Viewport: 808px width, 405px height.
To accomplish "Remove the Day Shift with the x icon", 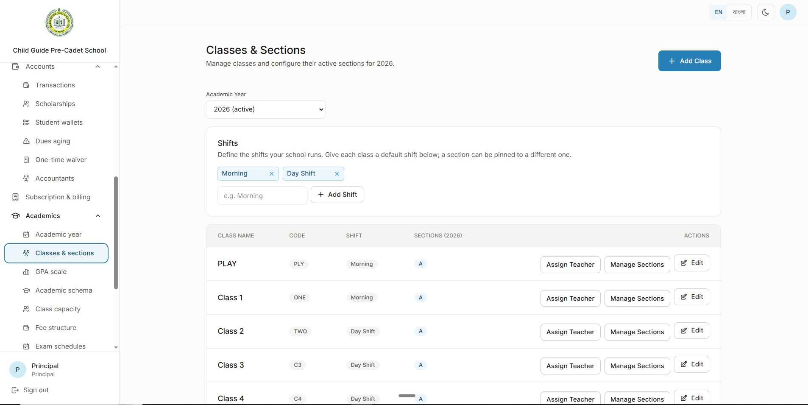I will click(x=337, y=174).
